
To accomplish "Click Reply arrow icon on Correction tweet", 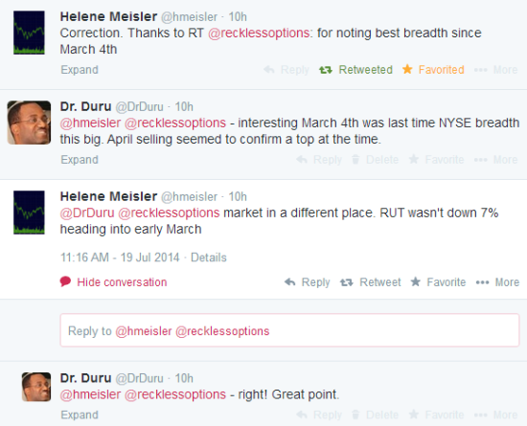I will pyautogui.click(x=269, y=70).
